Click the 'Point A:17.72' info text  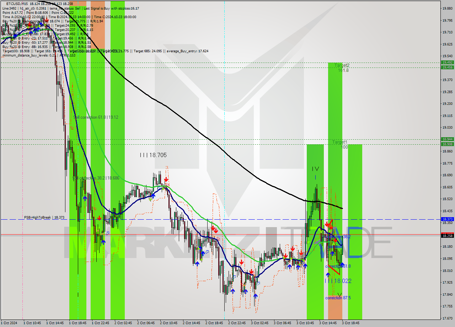pyautogui.click(x=12, y=12)
